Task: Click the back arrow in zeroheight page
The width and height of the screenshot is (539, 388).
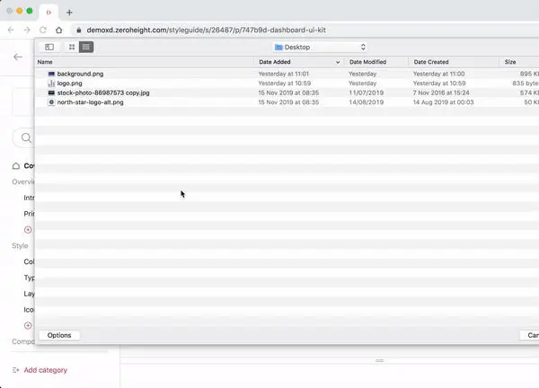Action: click(18, 57)
